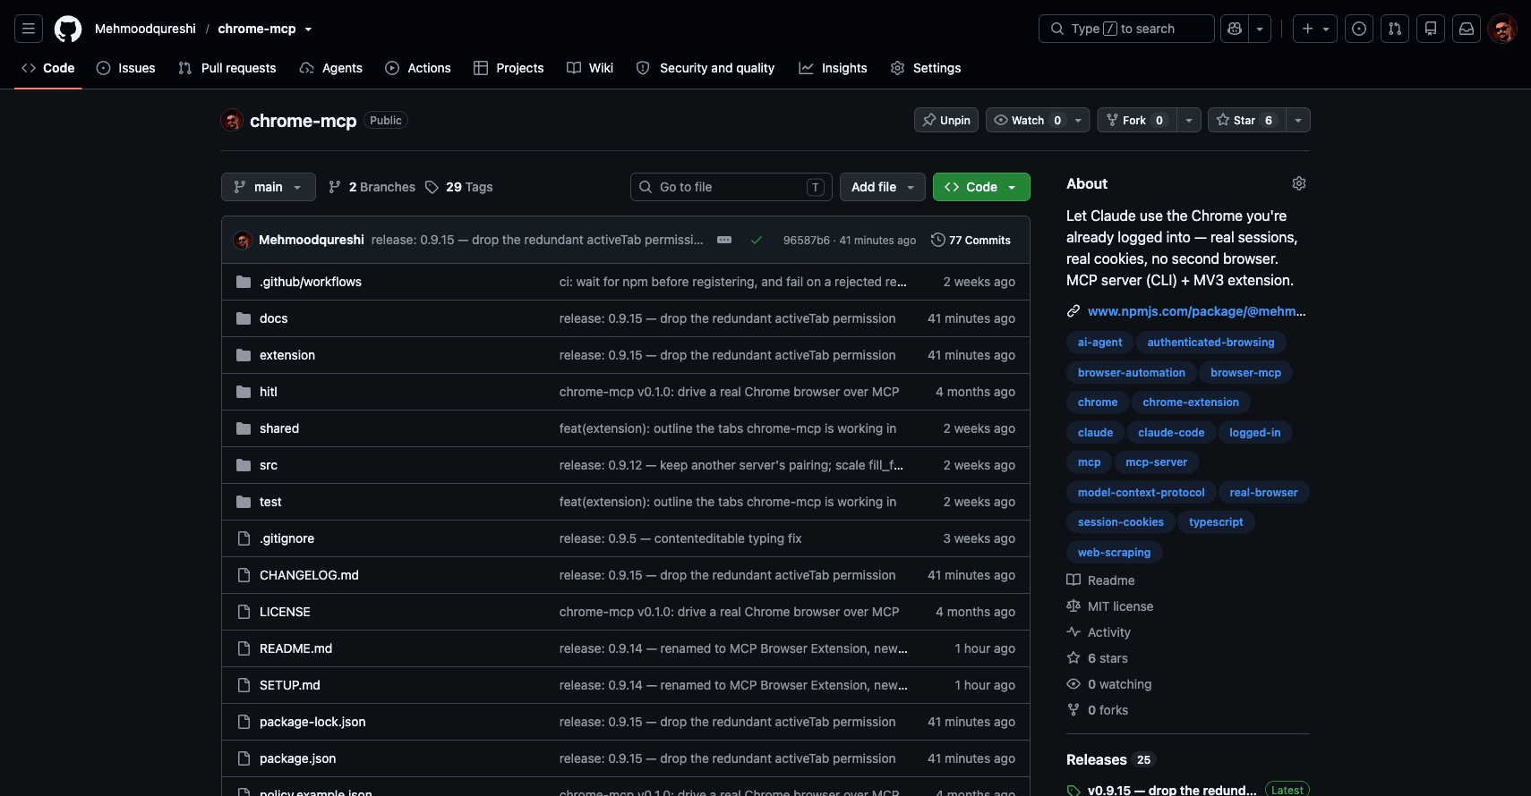This screenshot has width=1531, height=796.
Task: Open the issues icon in top header
Action: (1359, 29)
